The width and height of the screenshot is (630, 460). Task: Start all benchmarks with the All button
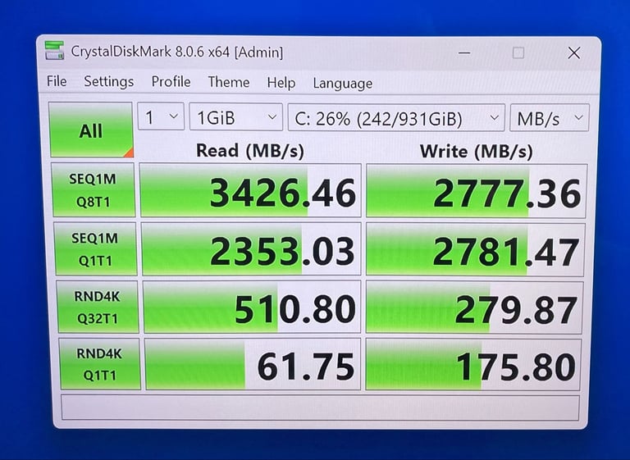tap(91, 130)
